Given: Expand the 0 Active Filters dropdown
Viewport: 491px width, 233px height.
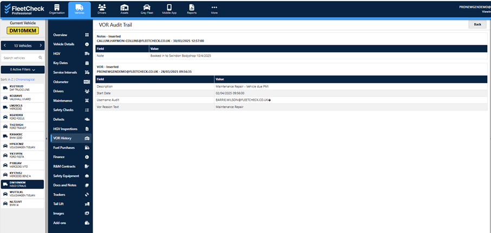Looking at the screenshot, I should (22, 70).
